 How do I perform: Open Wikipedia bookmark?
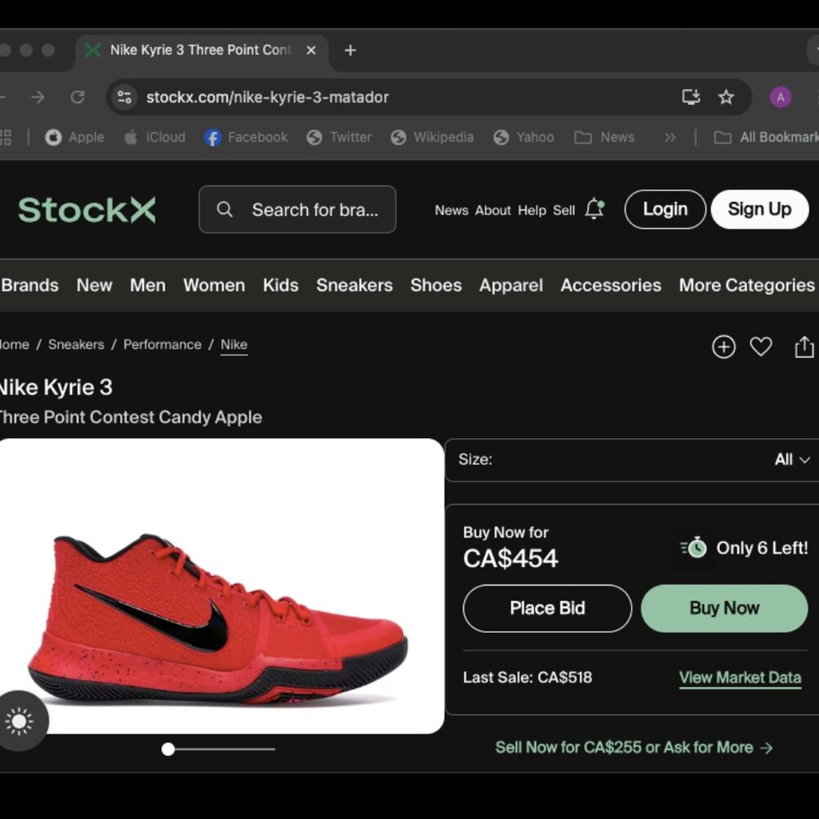tap(432, 138)
